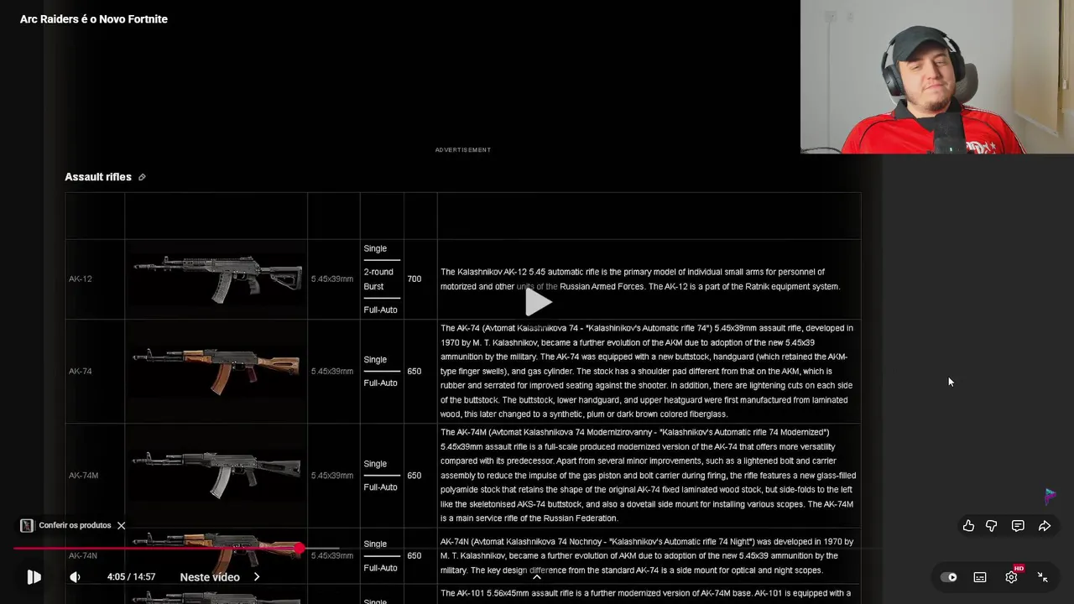Open the 'Neste vídeo' chapters panel

210,577
